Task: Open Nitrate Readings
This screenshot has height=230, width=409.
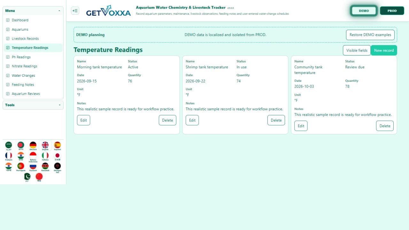Action: click(x=33, y=66)
